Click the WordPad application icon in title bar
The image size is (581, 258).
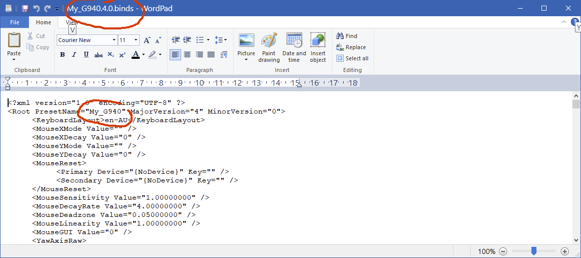[x=8, y=8]
